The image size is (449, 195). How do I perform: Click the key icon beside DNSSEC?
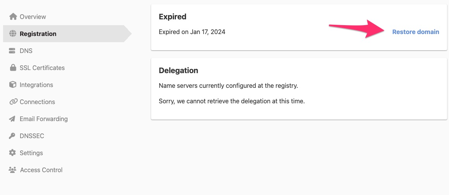click(x=12, y=136)
